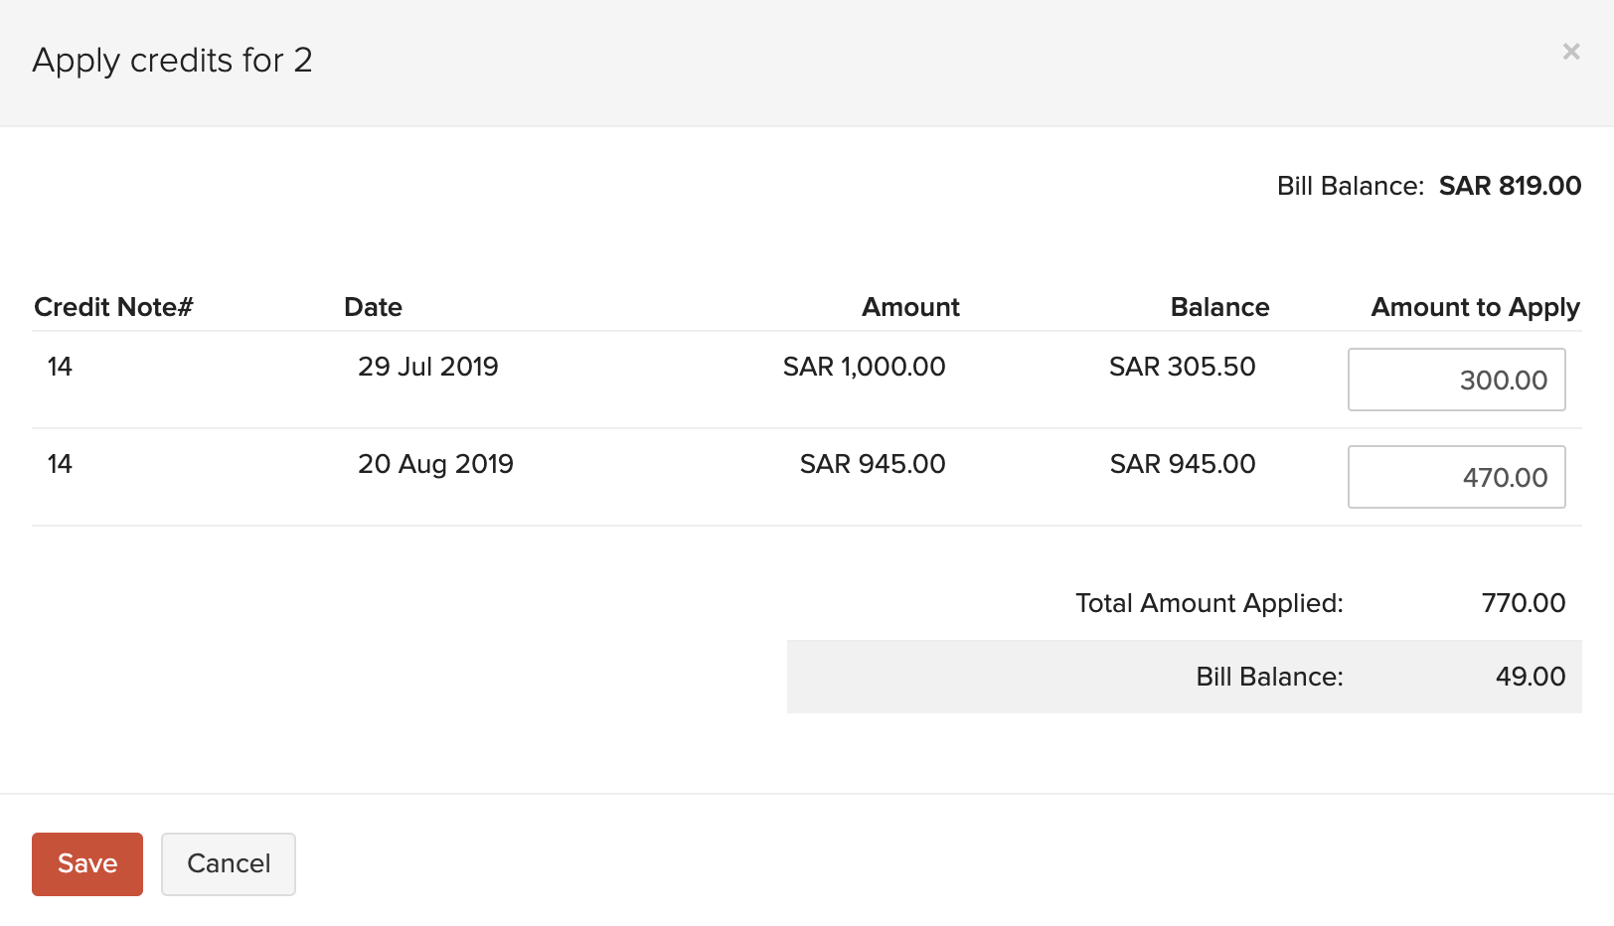
Task: Save the applied credits
Action: 87,863
